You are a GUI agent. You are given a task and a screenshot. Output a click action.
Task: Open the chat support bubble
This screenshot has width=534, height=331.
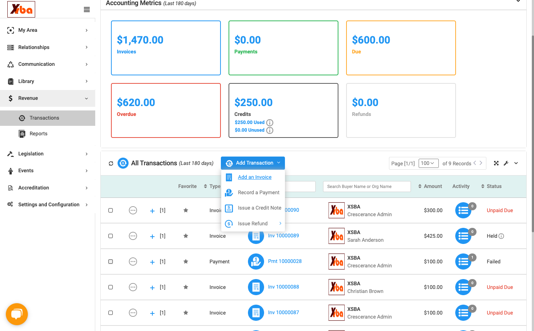tap(17, 314)
